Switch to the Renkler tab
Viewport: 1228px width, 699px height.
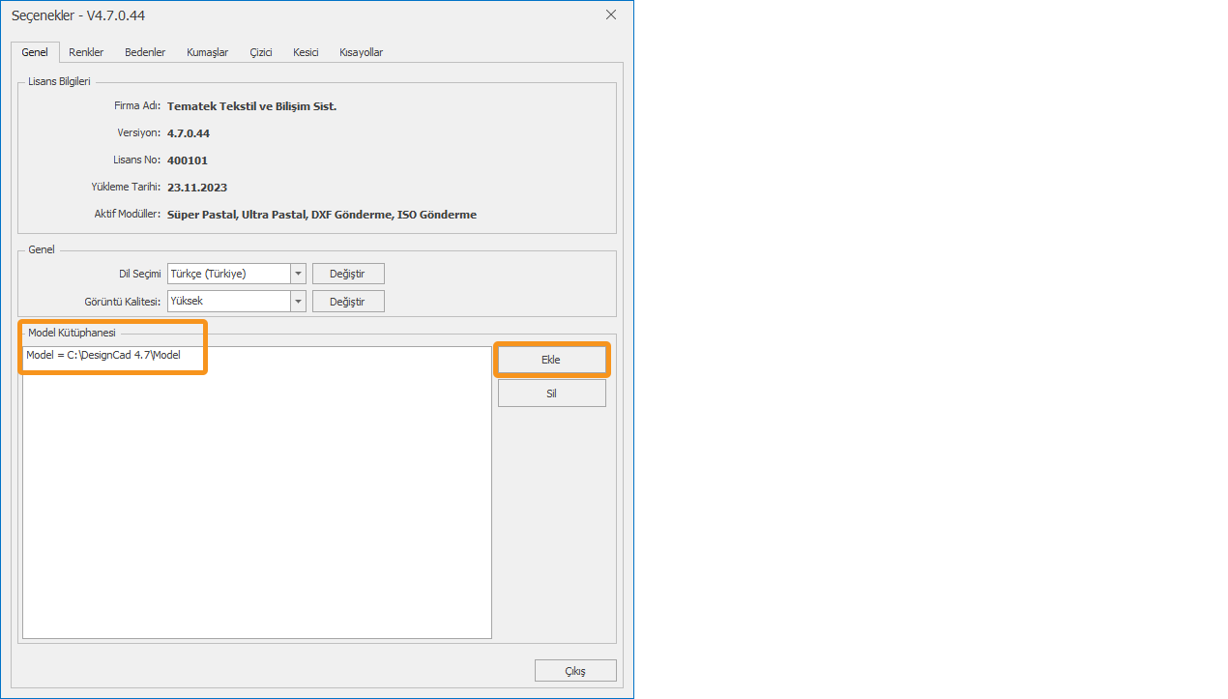86,52
